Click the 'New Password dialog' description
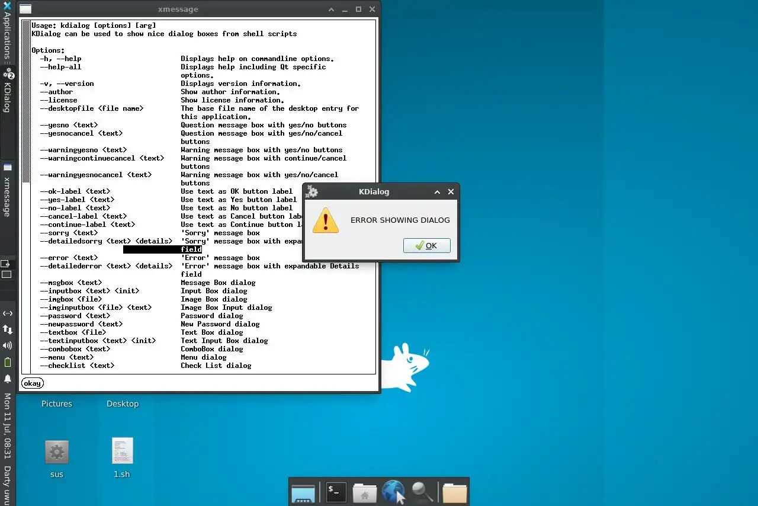758x506 pixels. click(220, 324)
